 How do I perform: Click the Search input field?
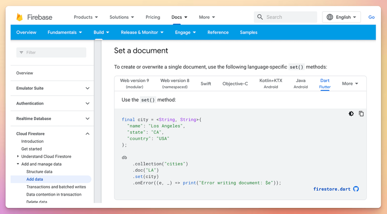tap(286, 17)
